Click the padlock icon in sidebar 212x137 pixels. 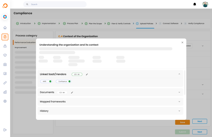pos(5,46)
